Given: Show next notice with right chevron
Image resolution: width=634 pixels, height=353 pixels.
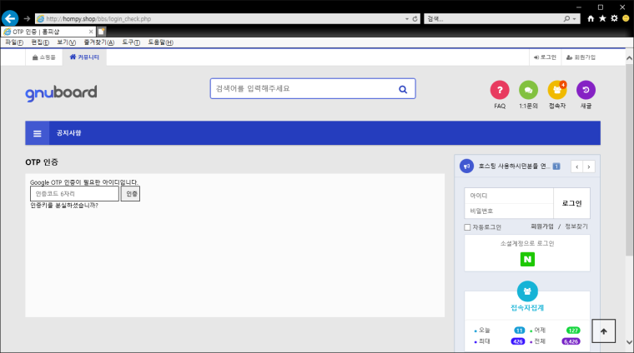Looking at the screenshot, I should pos(589,167).
